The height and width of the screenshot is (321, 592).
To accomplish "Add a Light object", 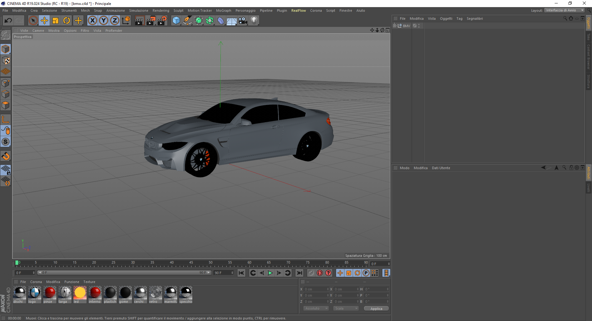I will (254, 21).
